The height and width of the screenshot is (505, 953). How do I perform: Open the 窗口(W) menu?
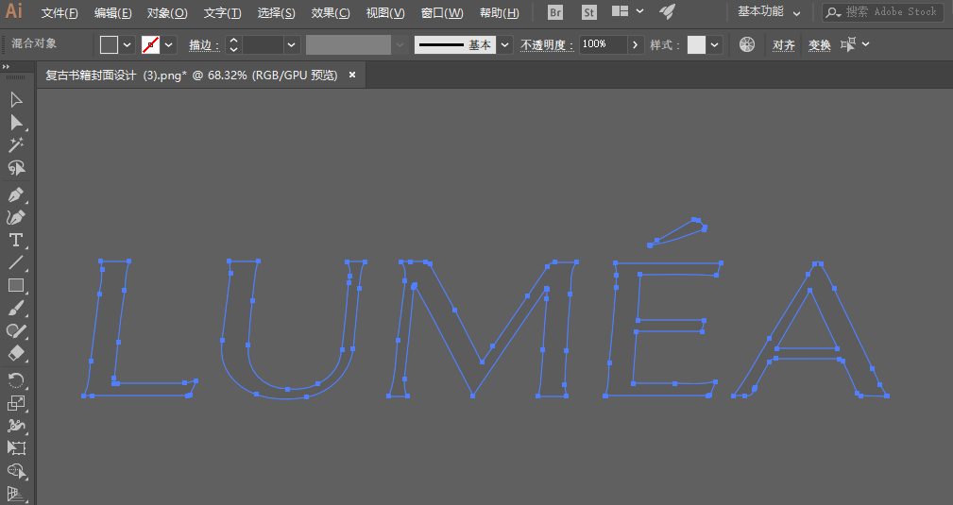(x=442, y=13)
